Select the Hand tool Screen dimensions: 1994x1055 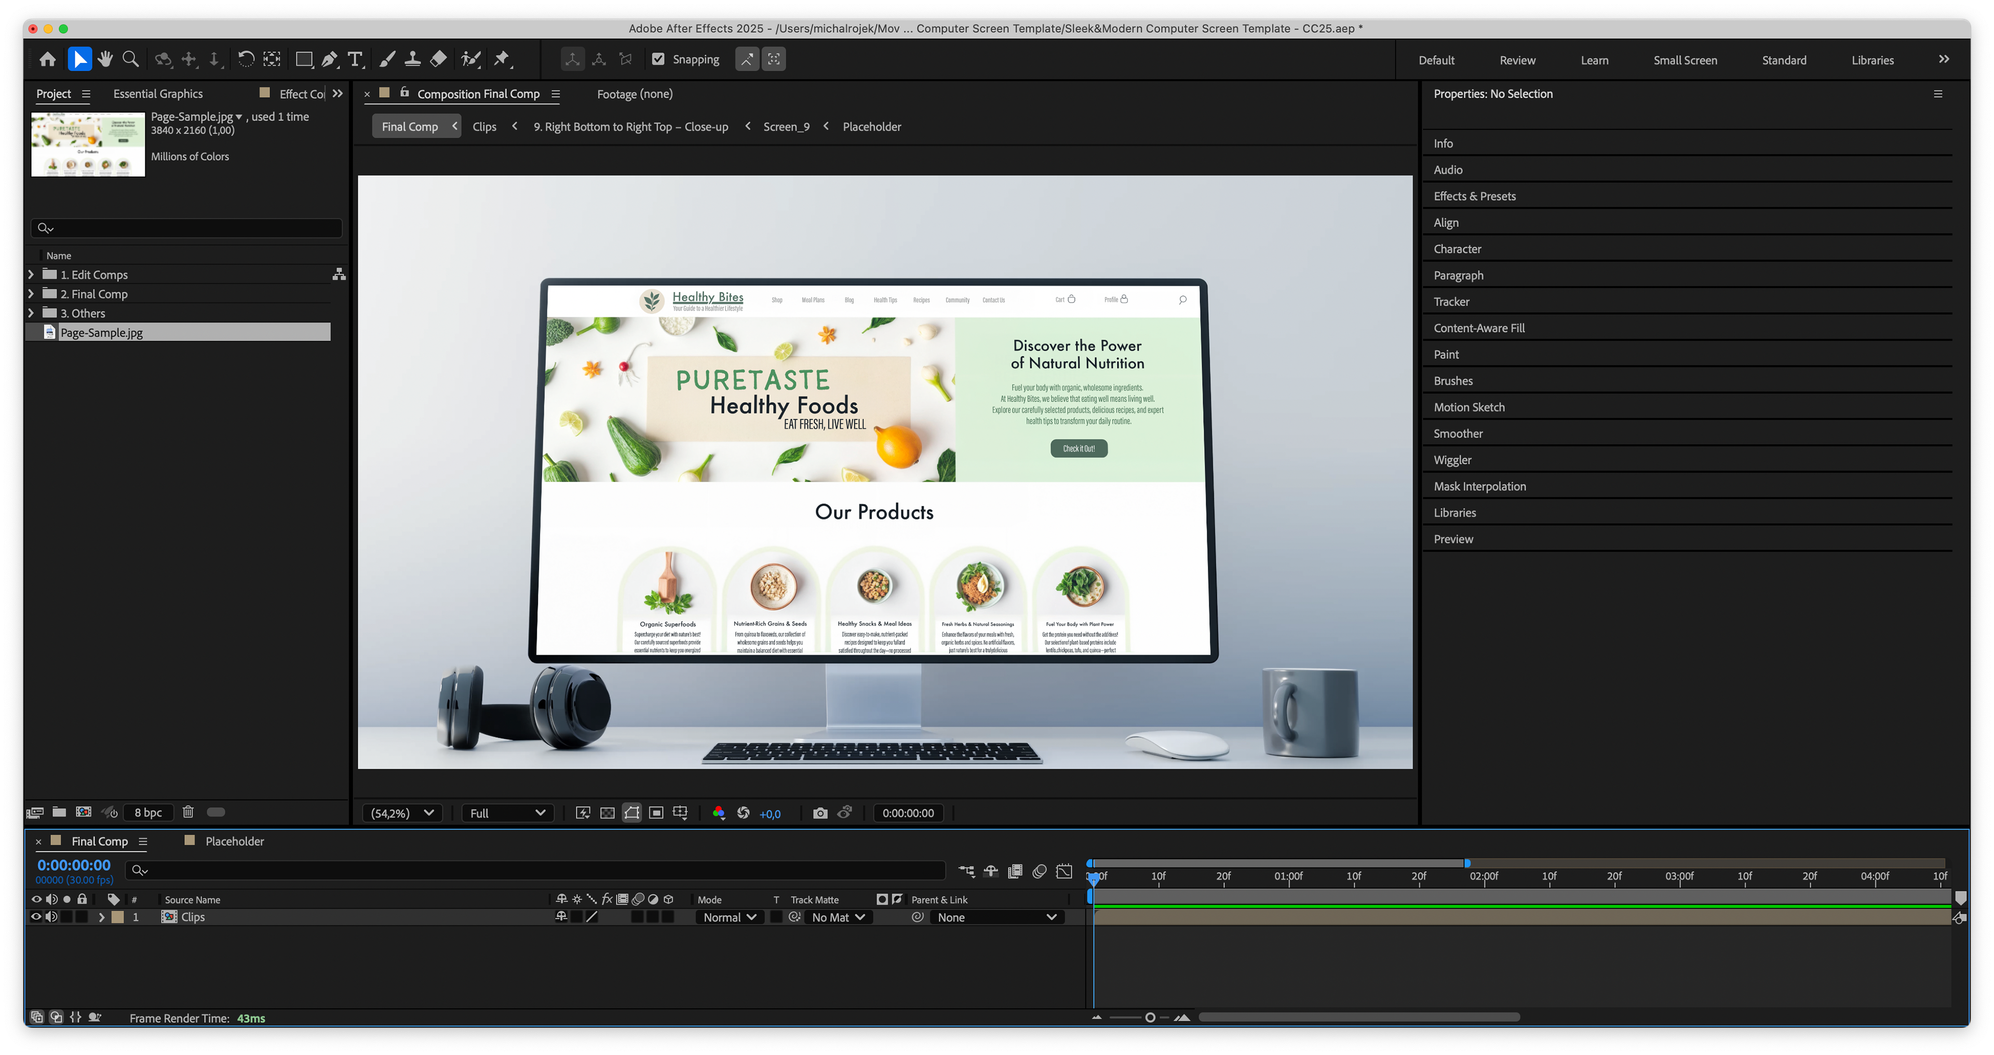point(105,60)
